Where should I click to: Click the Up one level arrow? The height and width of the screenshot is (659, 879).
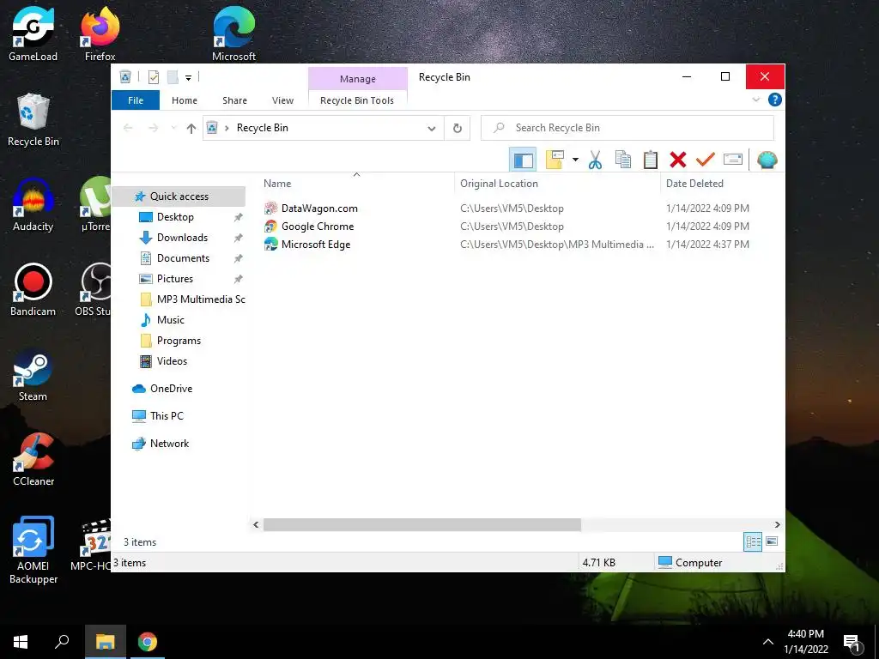pyautogui.click(x=191, y=129)
